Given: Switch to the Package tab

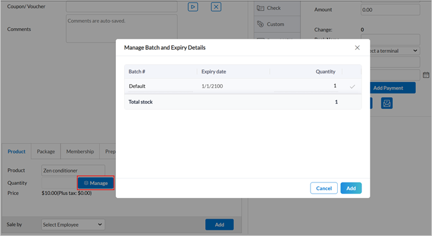Looking at the screenshot, I should [46, 151].
